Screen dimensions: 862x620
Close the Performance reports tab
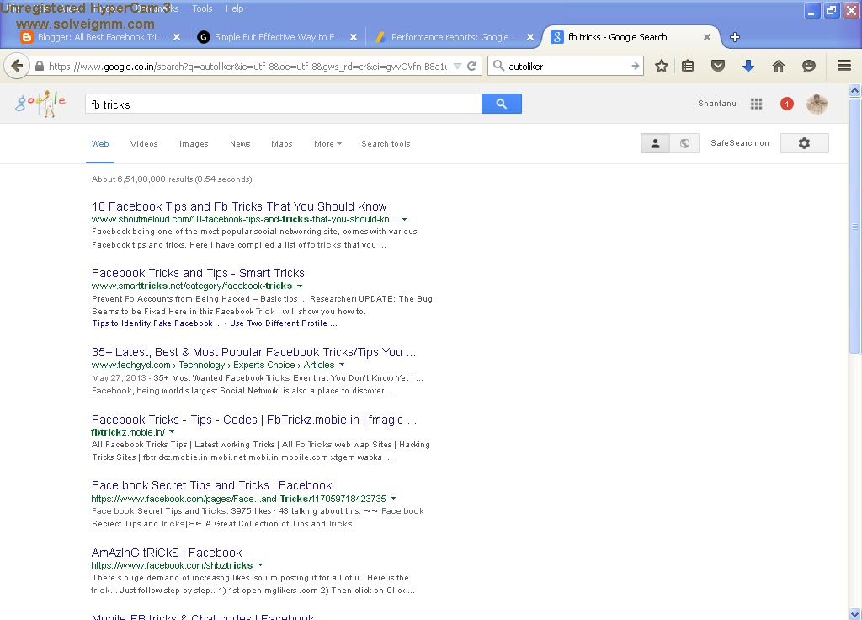(x=530, y=37)
